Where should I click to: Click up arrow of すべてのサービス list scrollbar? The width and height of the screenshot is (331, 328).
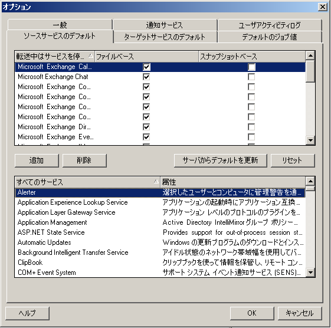click(x=310, y=181)
